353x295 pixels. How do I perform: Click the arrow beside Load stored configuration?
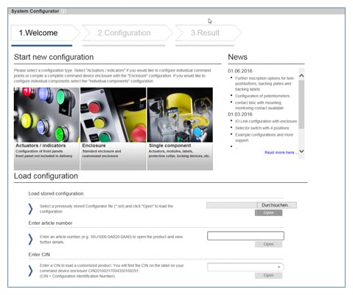click(30, 209)
